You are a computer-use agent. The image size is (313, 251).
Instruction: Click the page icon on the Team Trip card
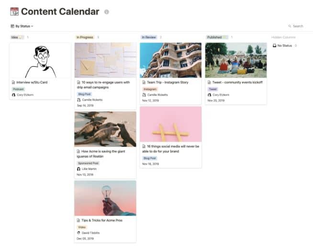(144, 82)
